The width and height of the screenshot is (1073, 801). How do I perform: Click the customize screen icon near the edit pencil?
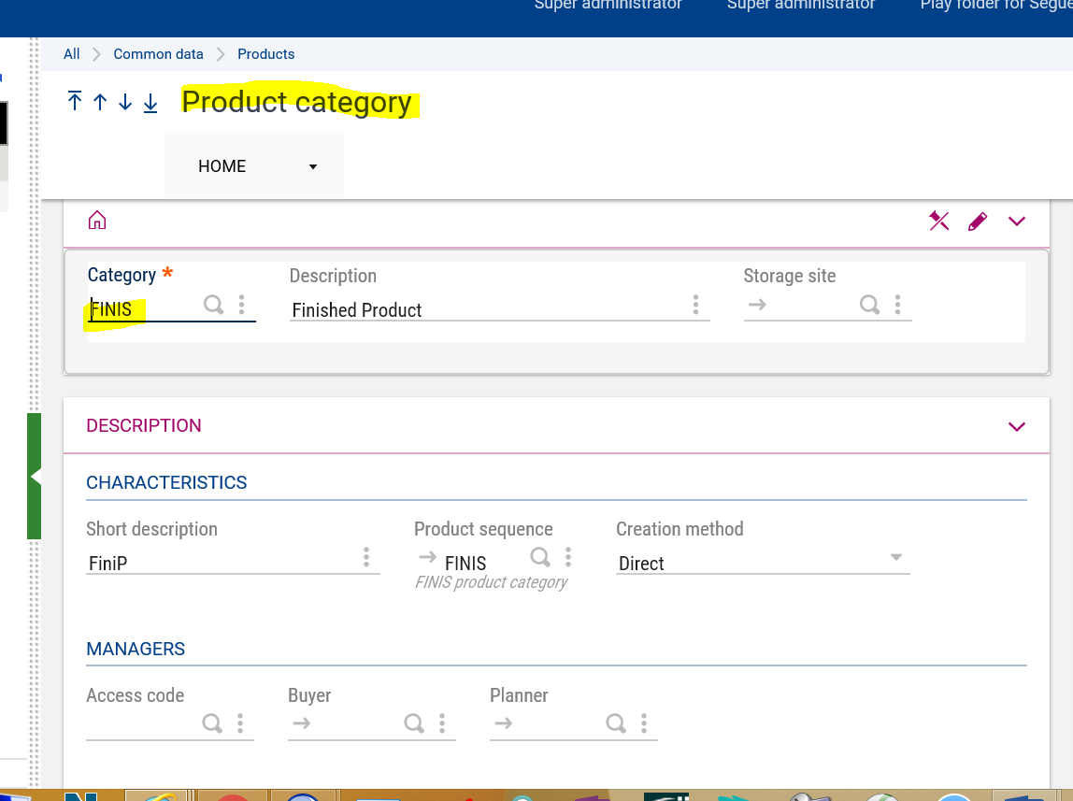(x=938, y=221)
